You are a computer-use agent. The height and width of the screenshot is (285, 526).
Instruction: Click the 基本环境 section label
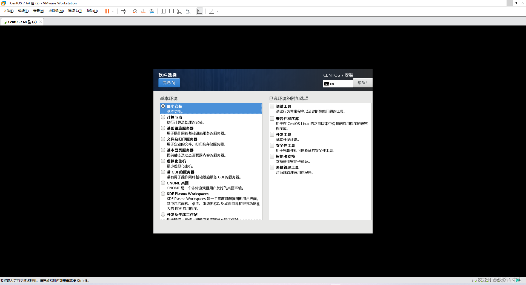click(169, 98)
